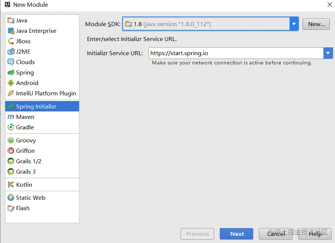
Task: Select Groovy in the list
Action: coord(42,140)
